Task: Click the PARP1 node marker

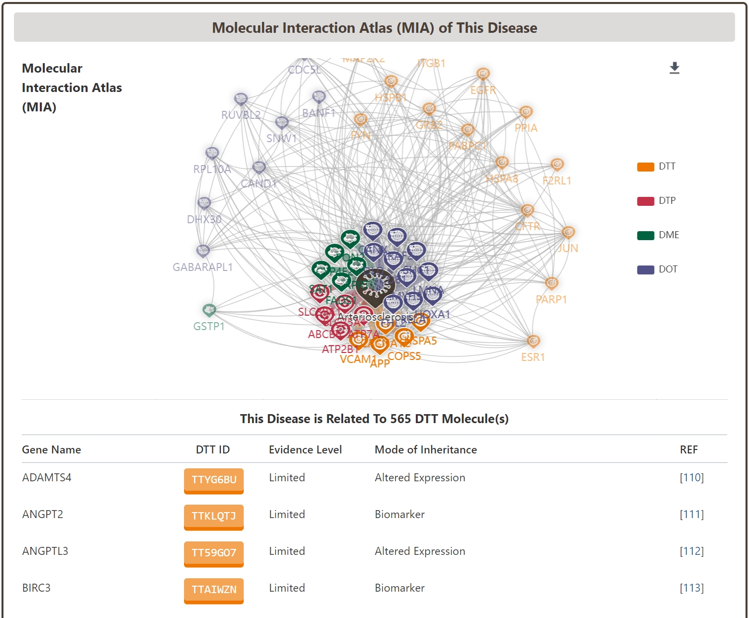Action: click(x=551, y=283)
